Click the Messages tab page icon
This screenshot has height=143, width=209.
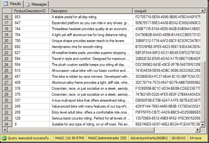tap(27, 4)
